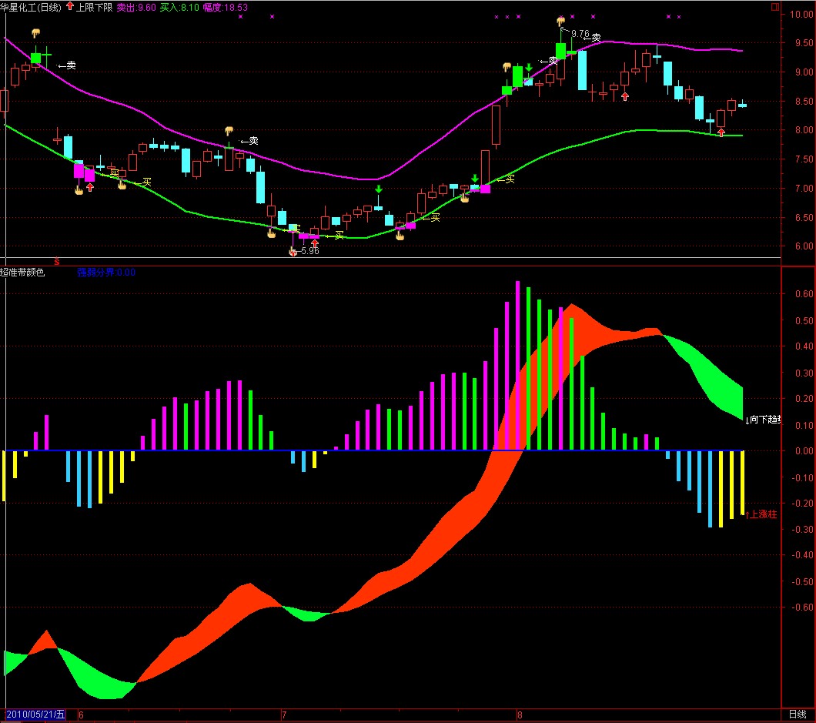Screen dimensions: 816x723
Task: Click the 买入:8.10 value
Action: pyautogui.click(x=179, y=7)
